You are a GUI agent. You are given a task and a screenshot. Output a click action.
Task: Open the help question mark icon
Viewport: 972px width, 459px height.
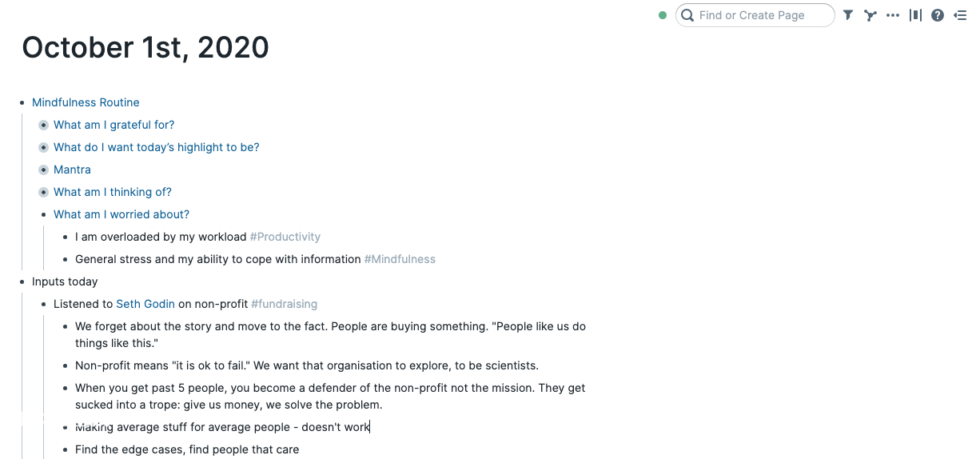pos(938,15)
